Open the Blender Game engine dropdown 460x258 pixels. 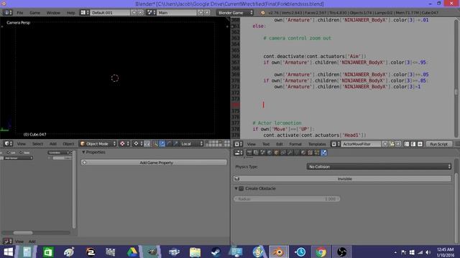(235, 13)
